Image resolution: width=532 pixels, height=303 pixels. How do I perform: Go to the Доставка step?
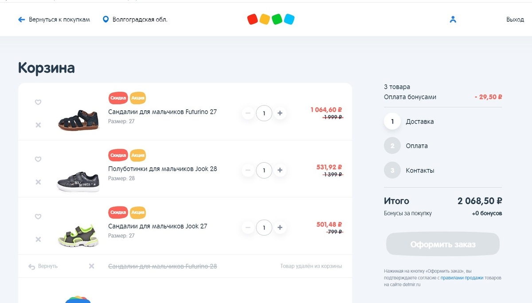(x=419, y=121)
